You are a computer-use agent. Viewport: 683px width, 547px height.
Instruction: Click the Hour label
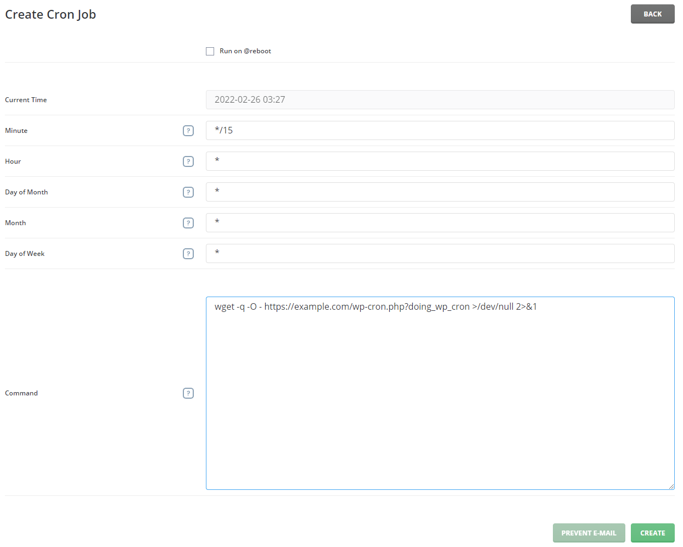(x=13, y=161)
